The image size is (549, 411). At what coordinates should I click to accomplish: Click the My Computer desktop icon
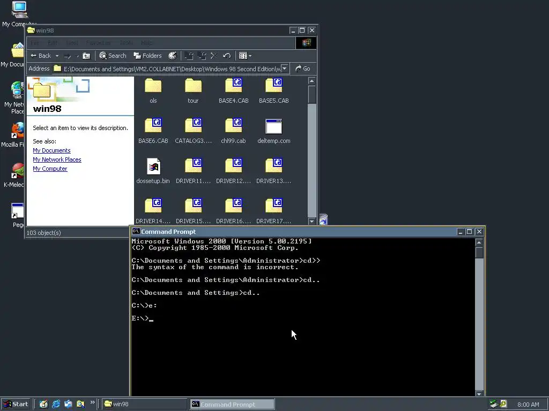(19, 14)
